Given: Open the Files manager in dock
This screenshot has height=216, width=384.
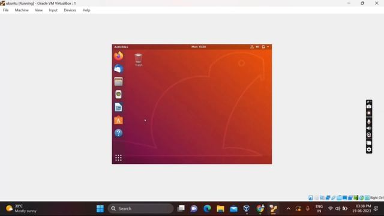Looking at the screenshot, I should [119, 82].
